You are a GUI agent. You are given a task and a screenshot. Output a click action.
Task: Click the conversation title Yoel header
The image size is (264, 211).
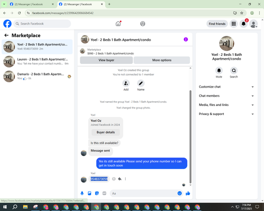[x=120, y=40]
